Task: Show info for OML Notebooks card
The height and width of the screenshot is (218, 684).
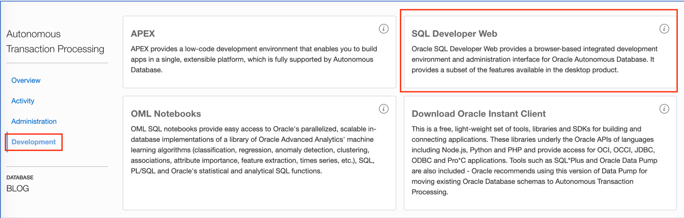Action: click(384, 109)
